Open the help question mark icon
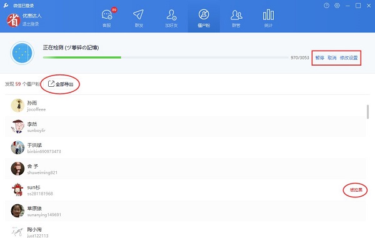 coord(326,6)
